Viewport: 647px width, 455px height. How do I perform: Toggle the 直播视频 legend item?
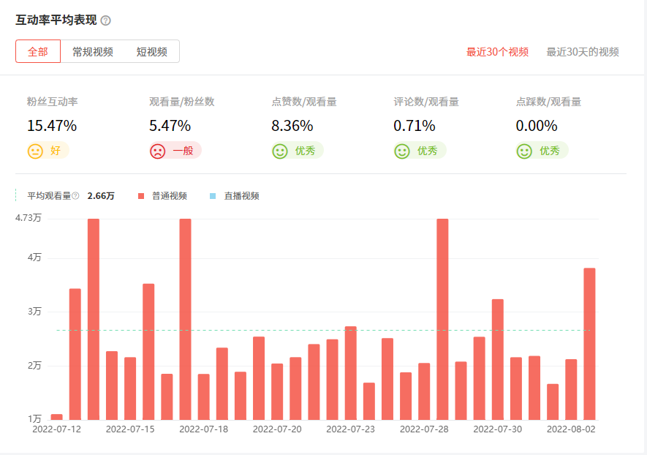click(241, 196)
